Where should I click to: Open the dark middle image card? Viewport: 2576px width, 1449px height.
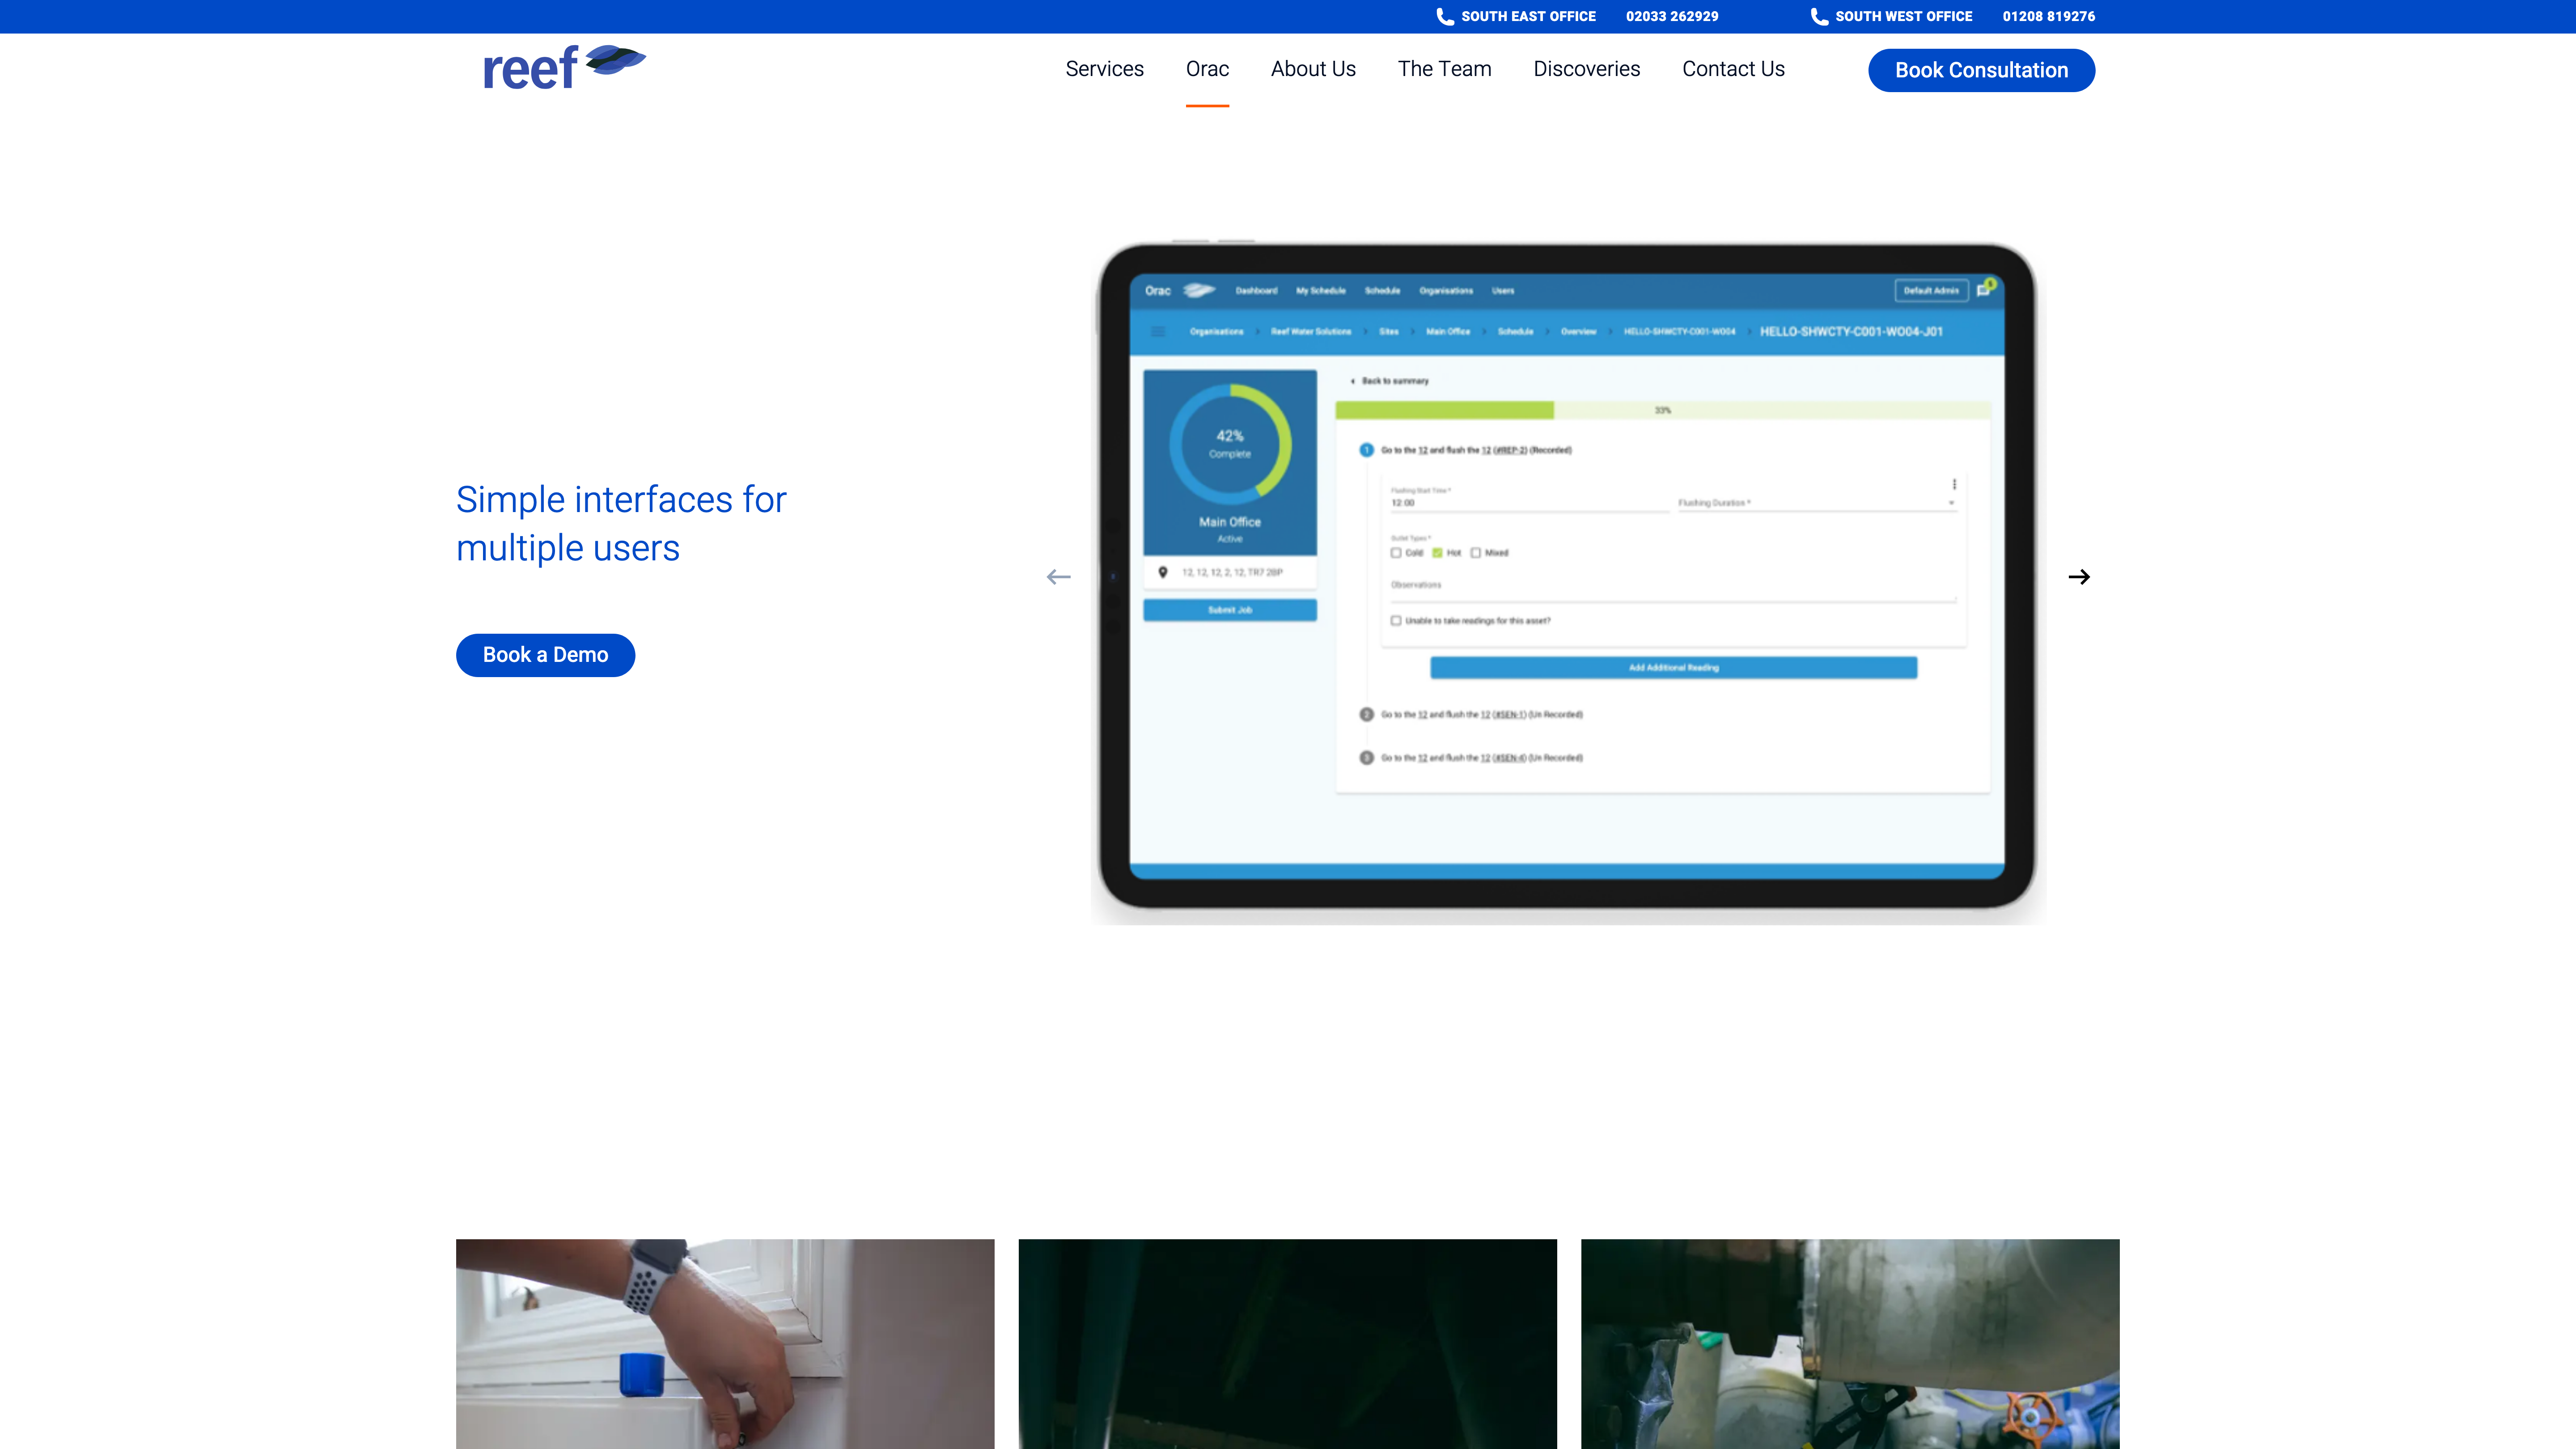click(1287, 1343)
